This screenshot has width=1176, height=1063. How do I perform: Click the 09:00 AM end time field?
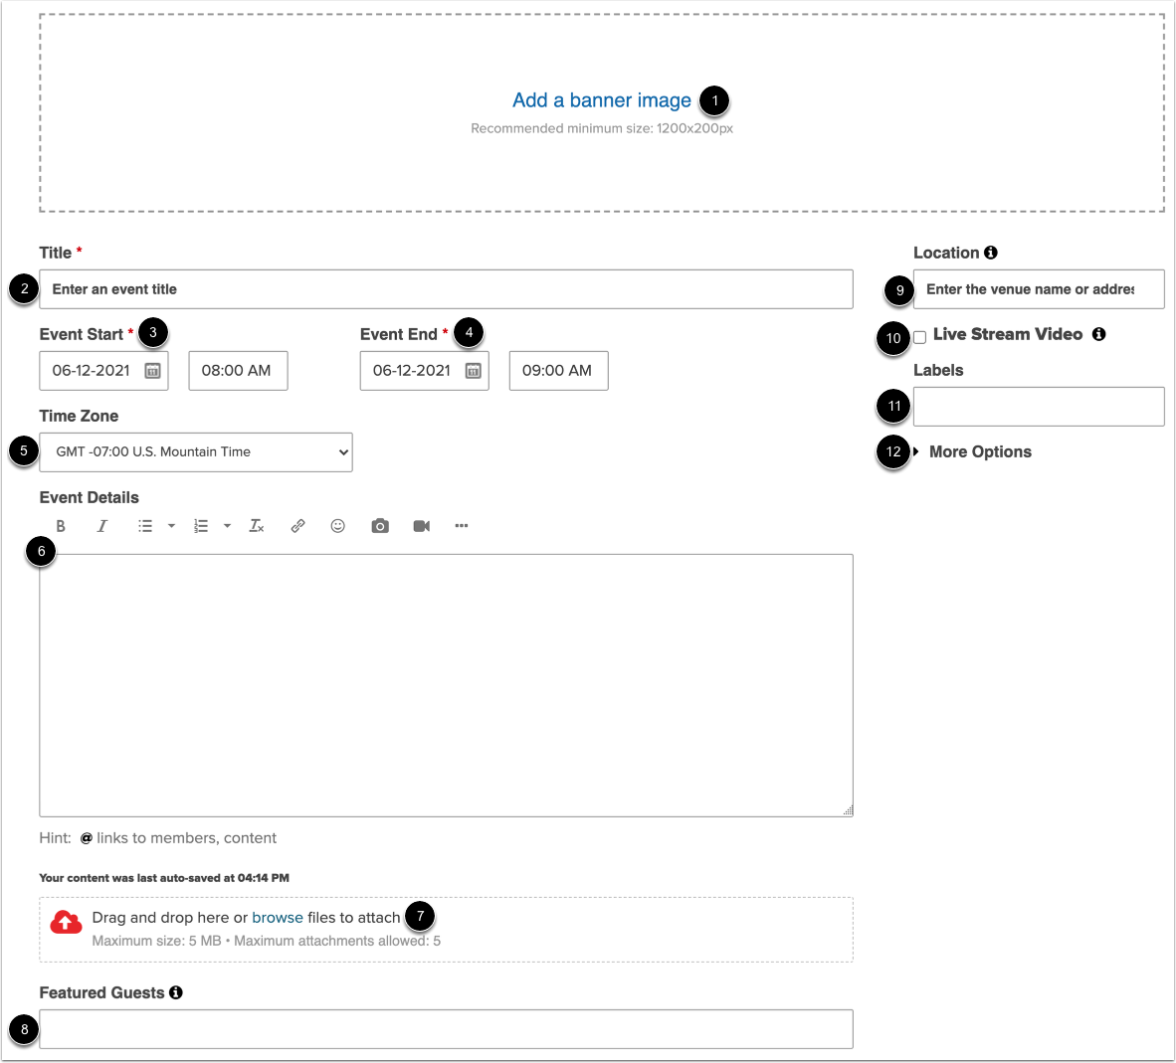click(x=559, y=371)
